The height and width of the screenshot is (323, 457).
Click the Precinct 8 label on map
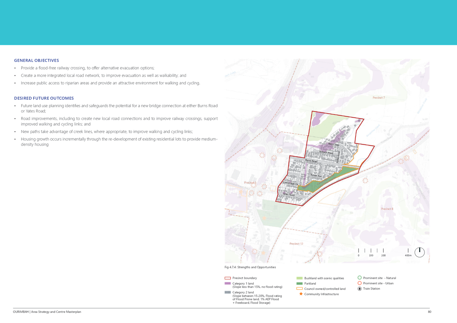tap(387, 209)
